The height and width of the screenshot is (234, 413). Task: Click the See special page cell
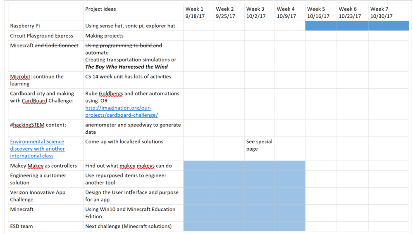click(259, 145)
